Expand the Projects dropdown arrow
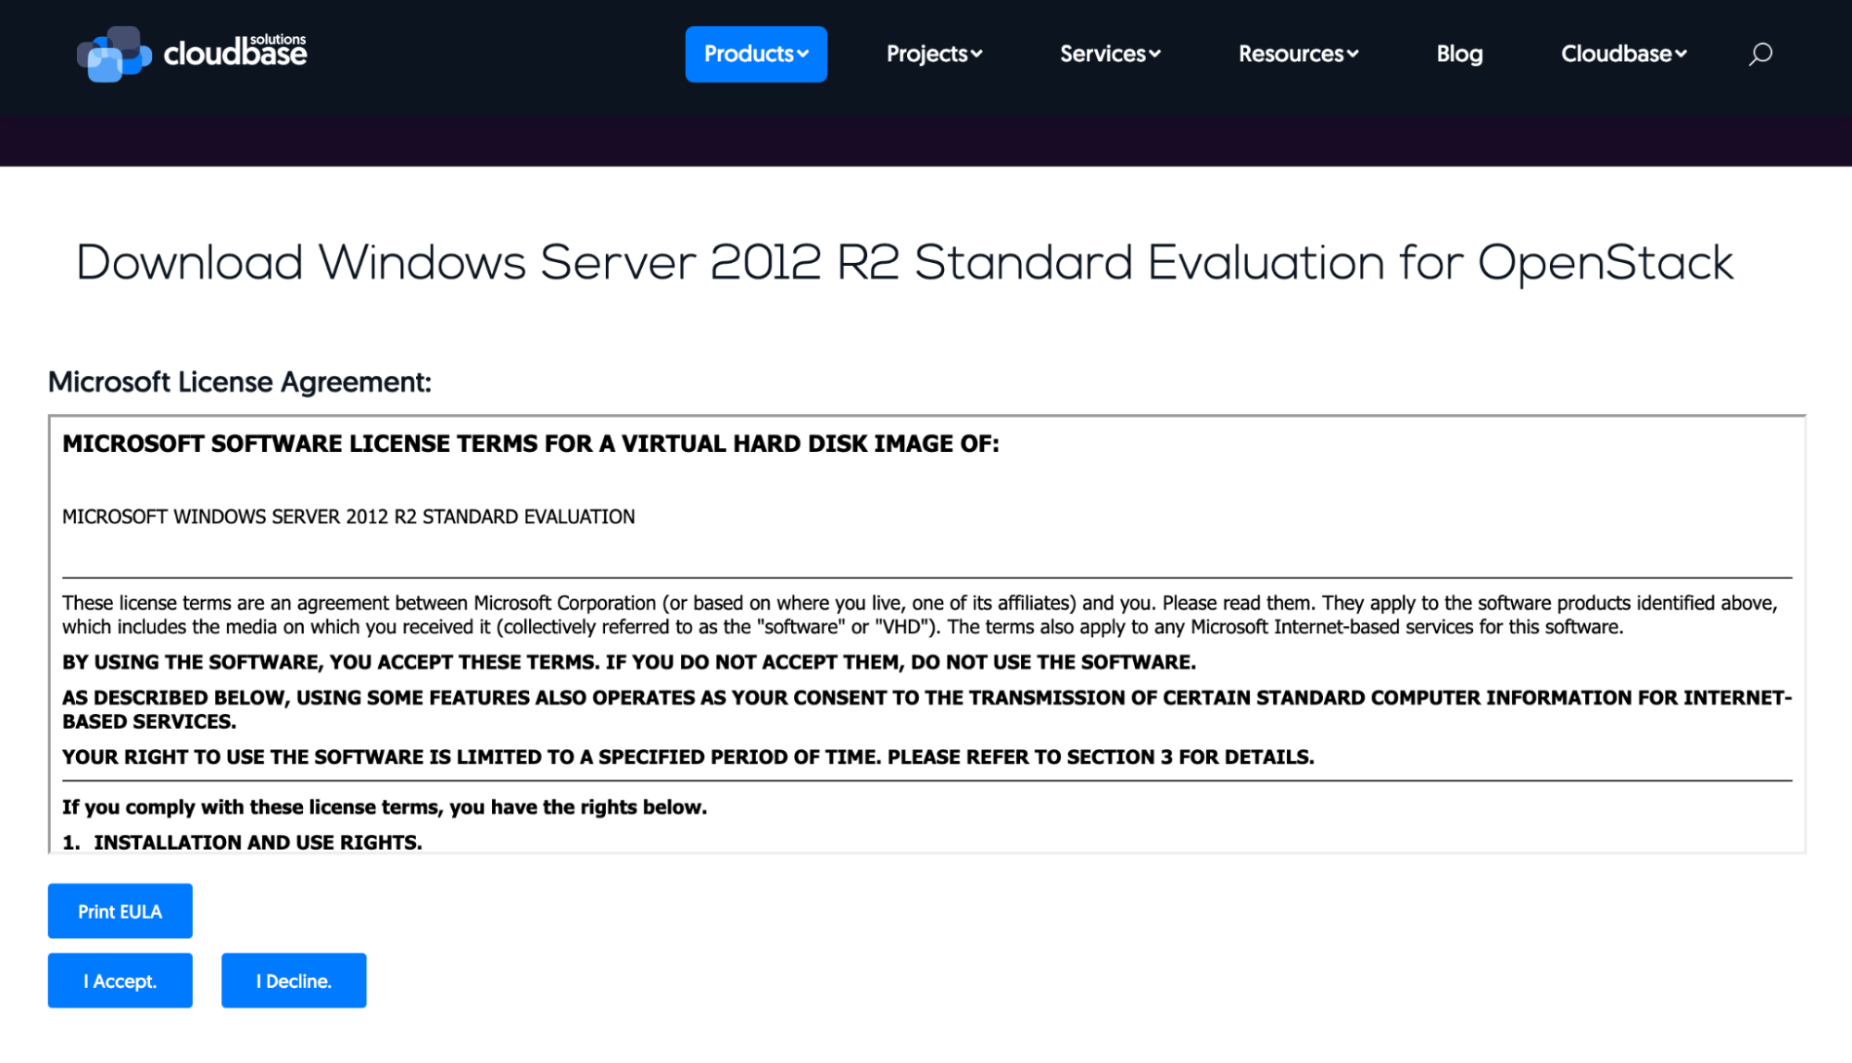The width and height of the screenshot is (1852, 1063). [x=976, y=55]
